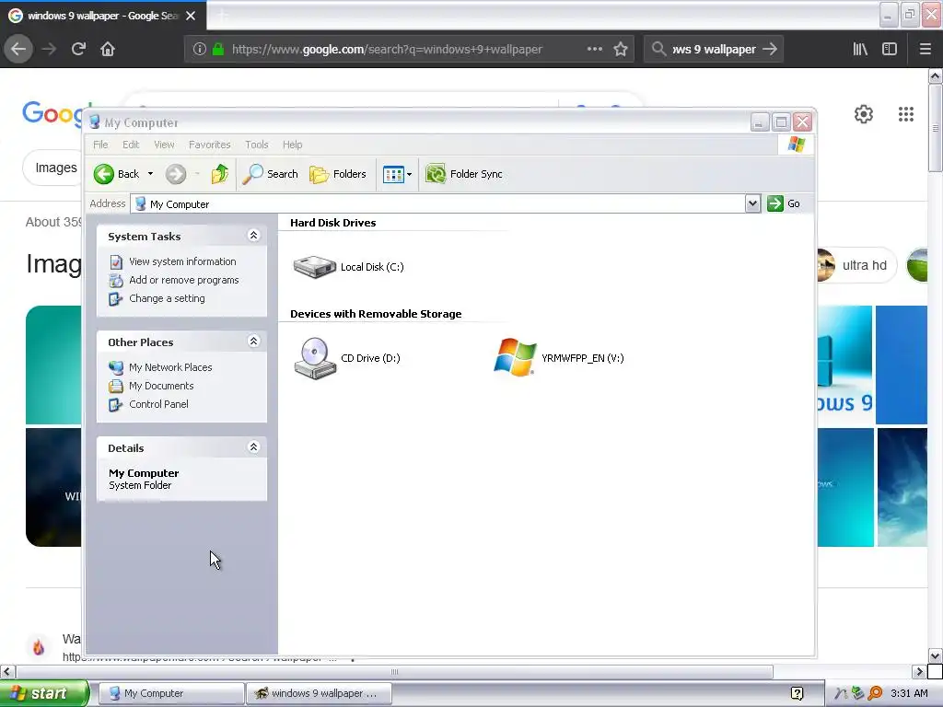Open Back history dropdown arrow
This screenshot has height=707, width=943.
pyautogui.click(x=150, y=174)
